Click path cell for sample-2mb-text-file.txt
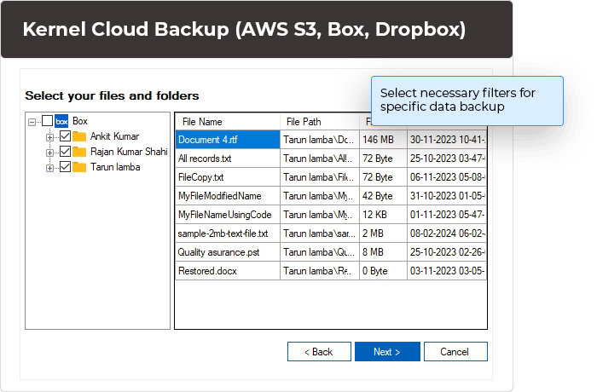597x392 pixels. [320, 233]
